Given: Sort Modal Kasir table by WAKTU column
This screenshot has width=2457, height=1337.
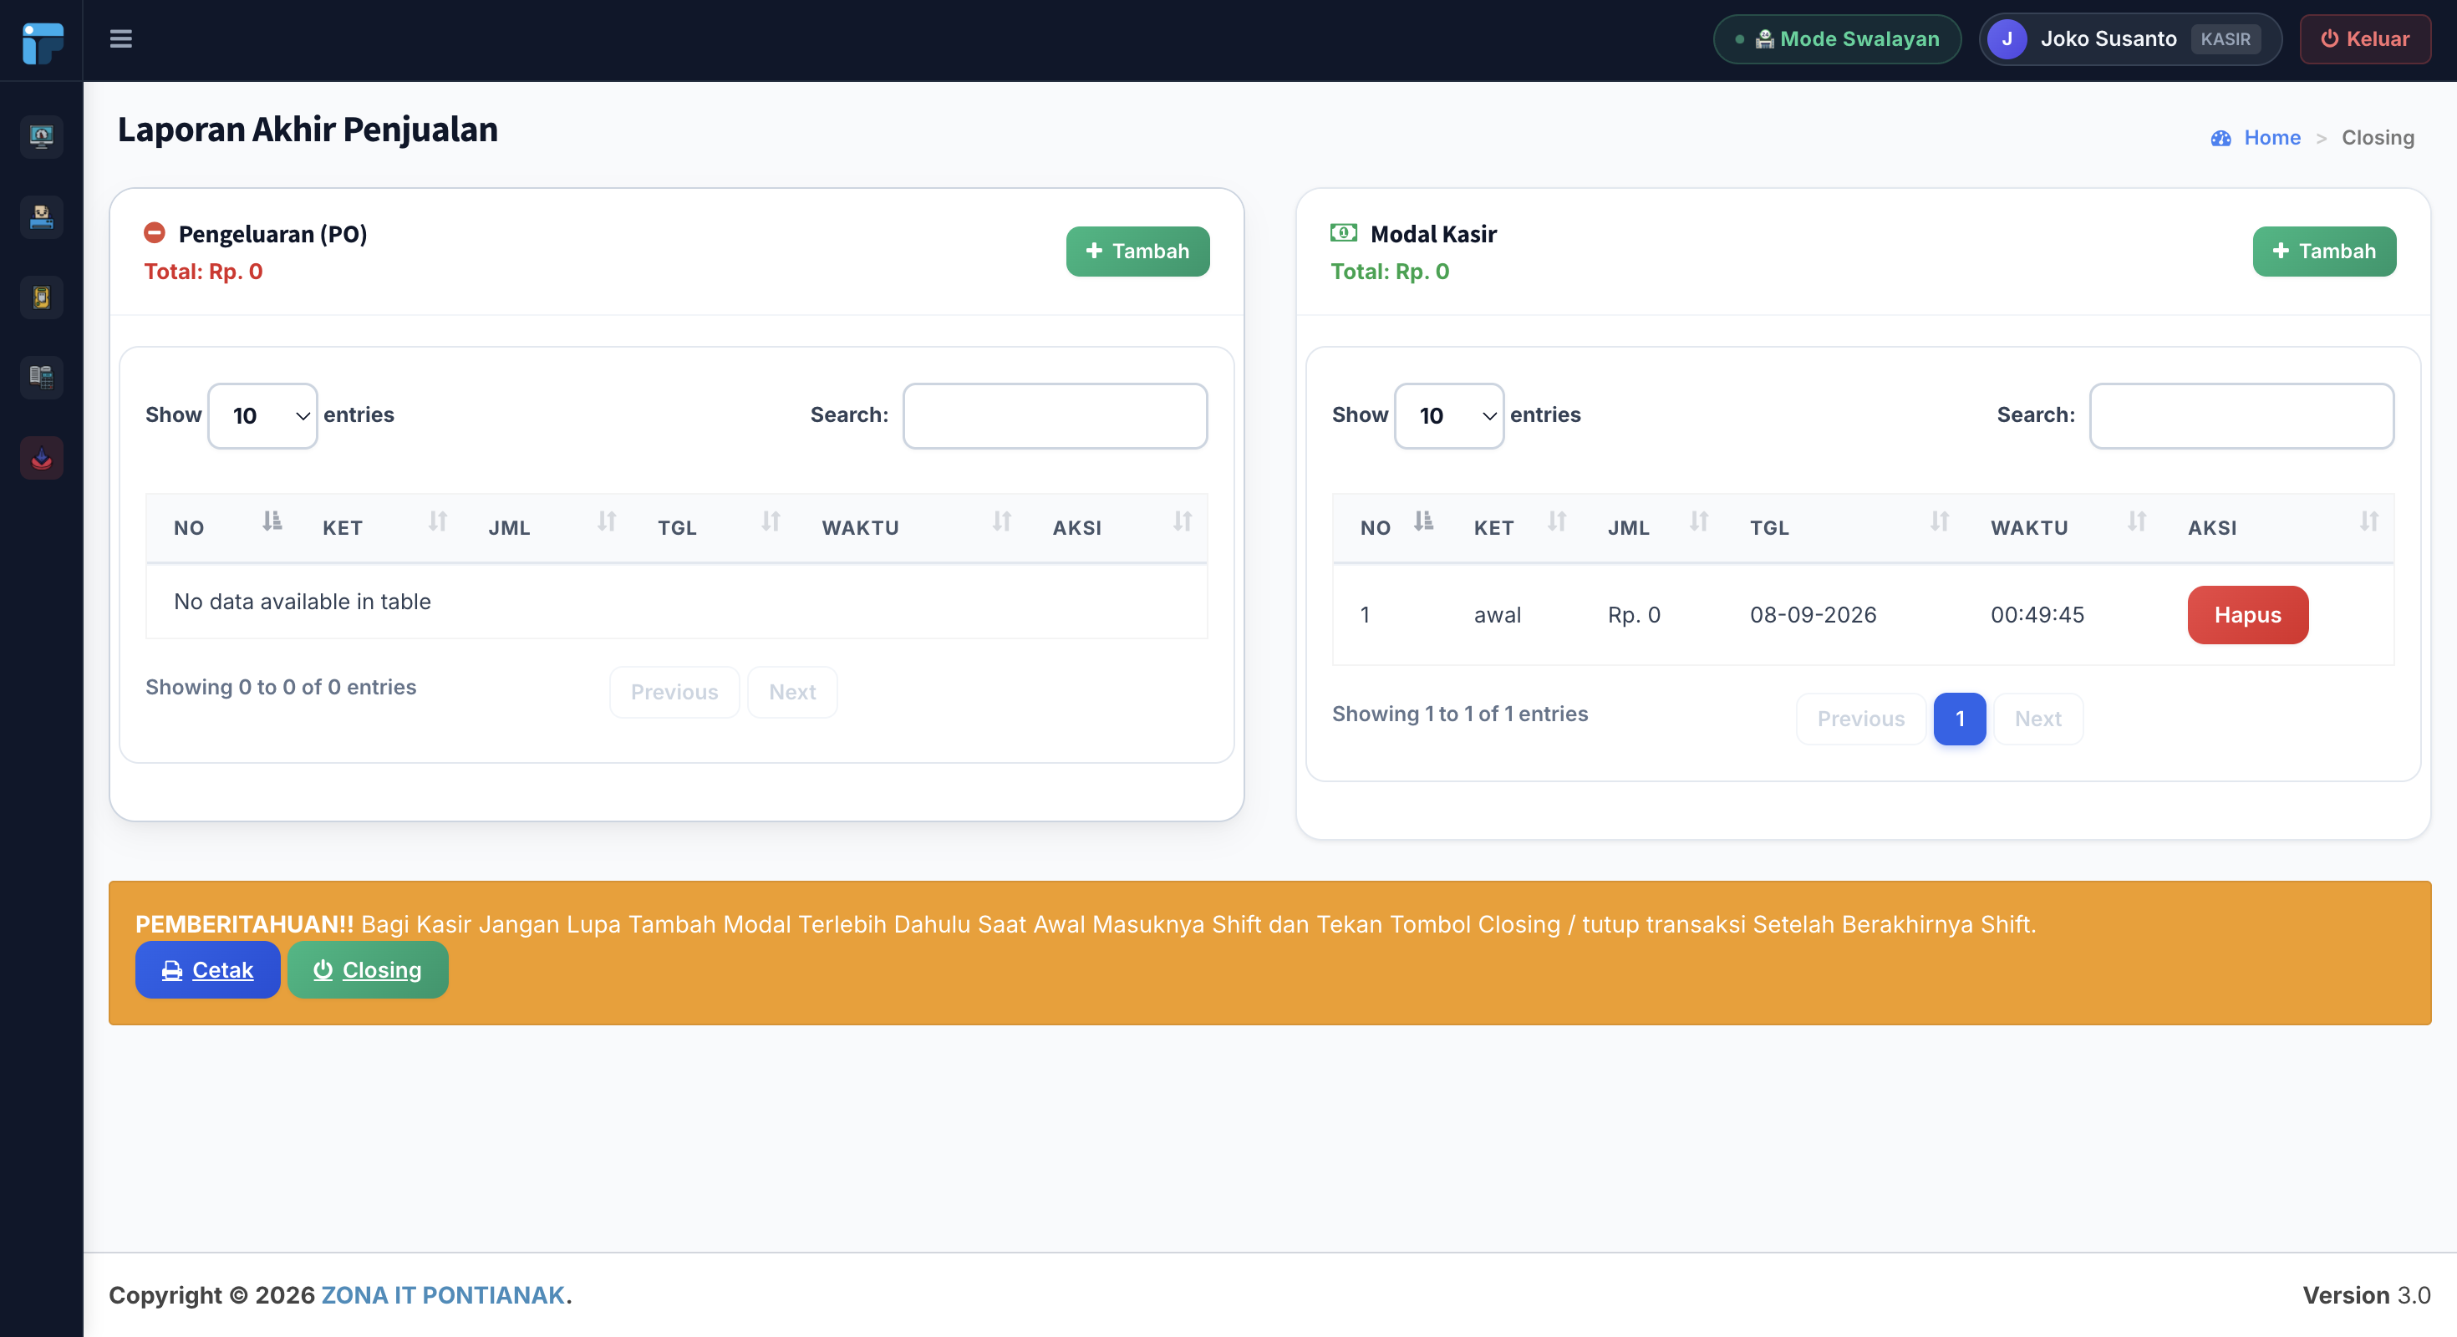Looking at the screenshot, I should click(x=2063, y=527).
